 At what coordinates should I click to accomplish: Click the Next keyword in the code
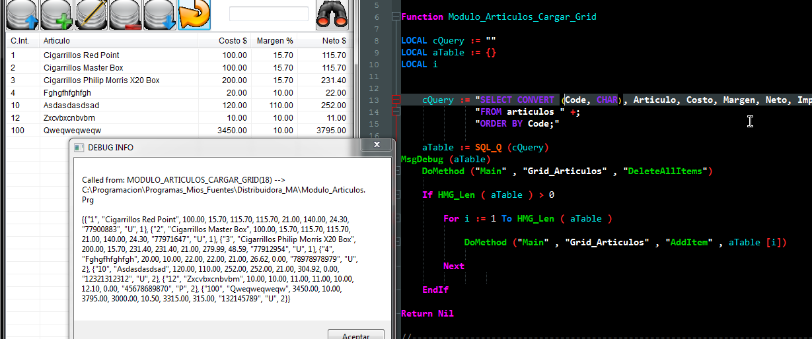click(454, 266)
